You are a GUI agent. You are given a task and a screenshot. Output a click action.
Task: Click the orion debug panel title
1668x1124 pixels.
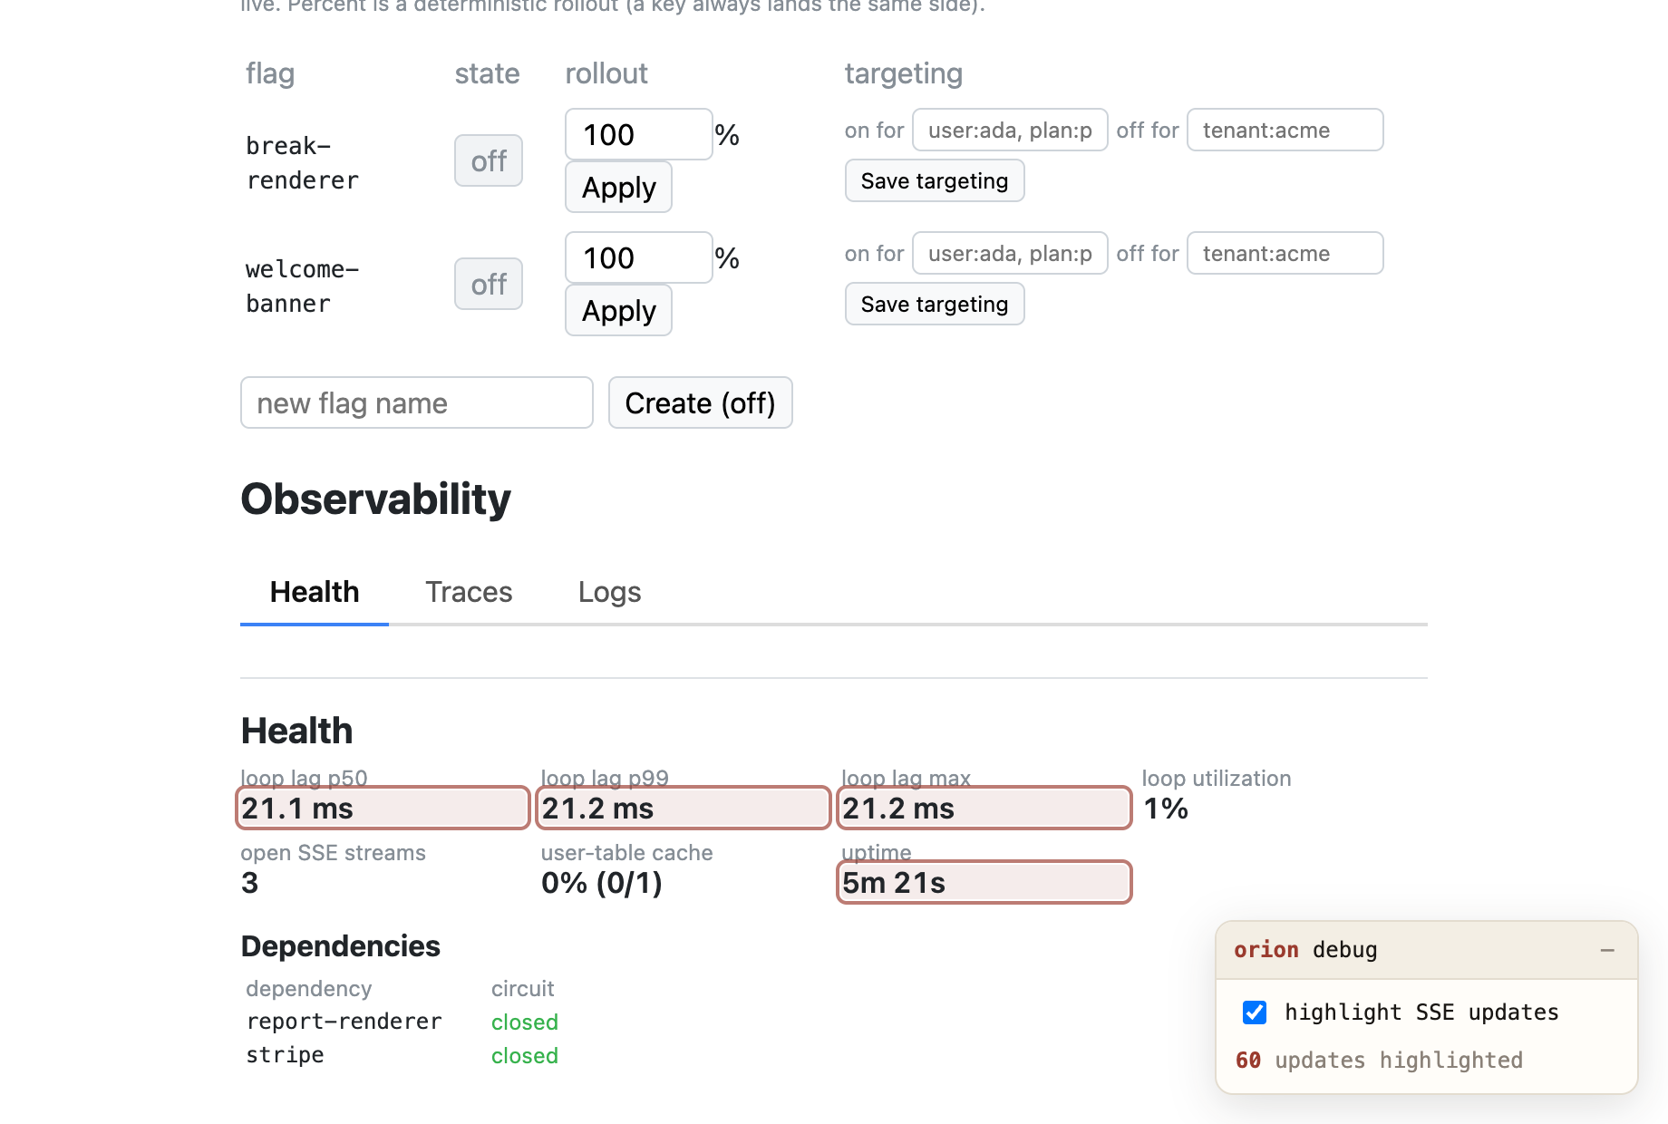tap(1305, 949)
